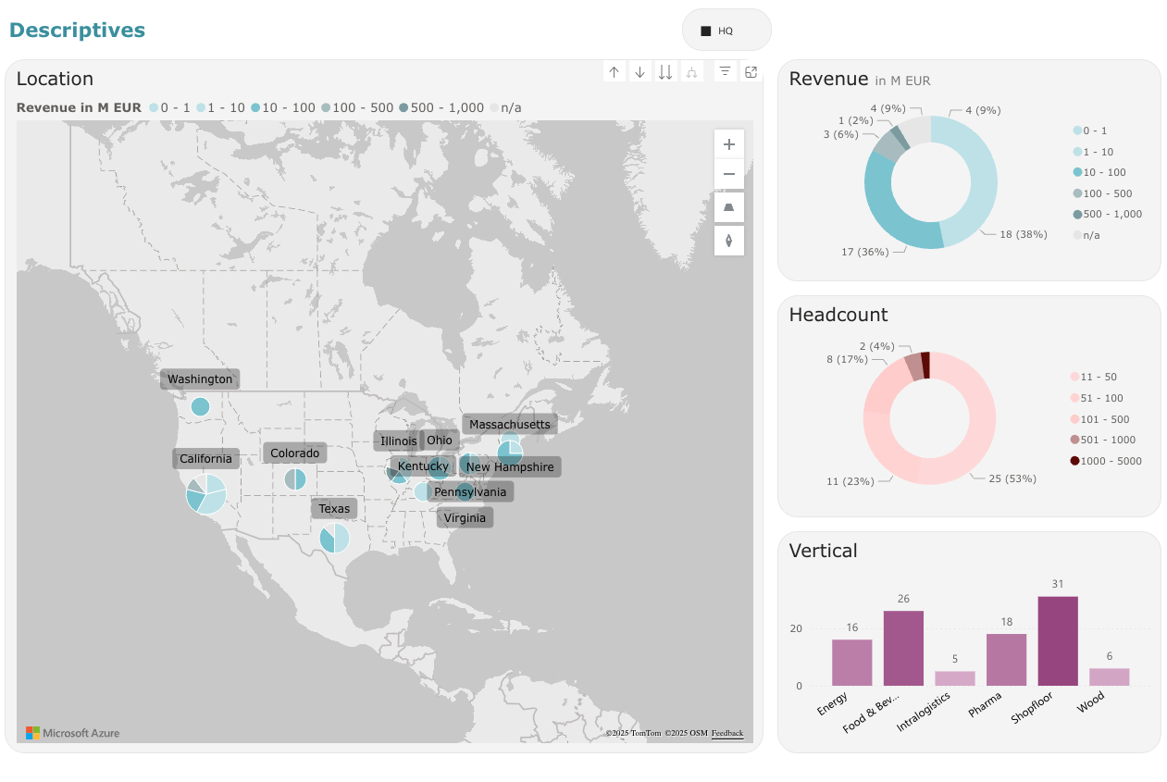The image size is (1167, 782).
Task: Select the Food & Beverage bar
Action: pyautogui.click(x=903, y=648)
